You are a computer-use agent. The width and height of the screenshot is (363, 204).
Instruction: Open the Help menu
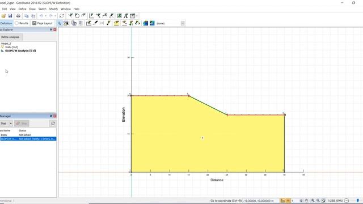(77, 9)
